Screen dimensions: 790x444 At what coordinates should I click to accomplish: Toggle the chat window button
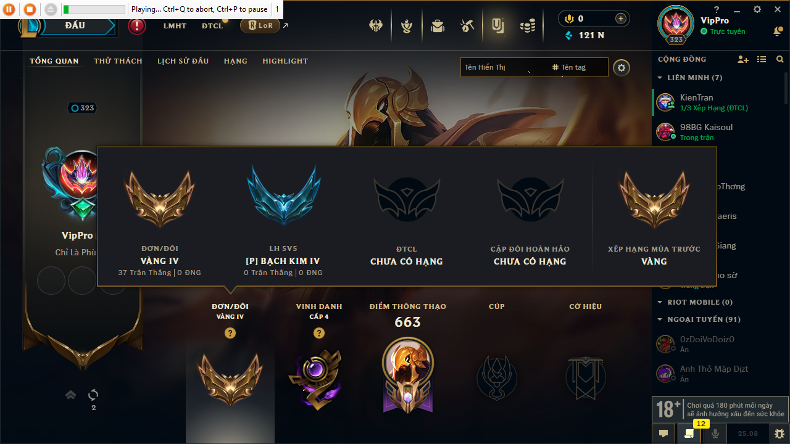pos(663,434)
